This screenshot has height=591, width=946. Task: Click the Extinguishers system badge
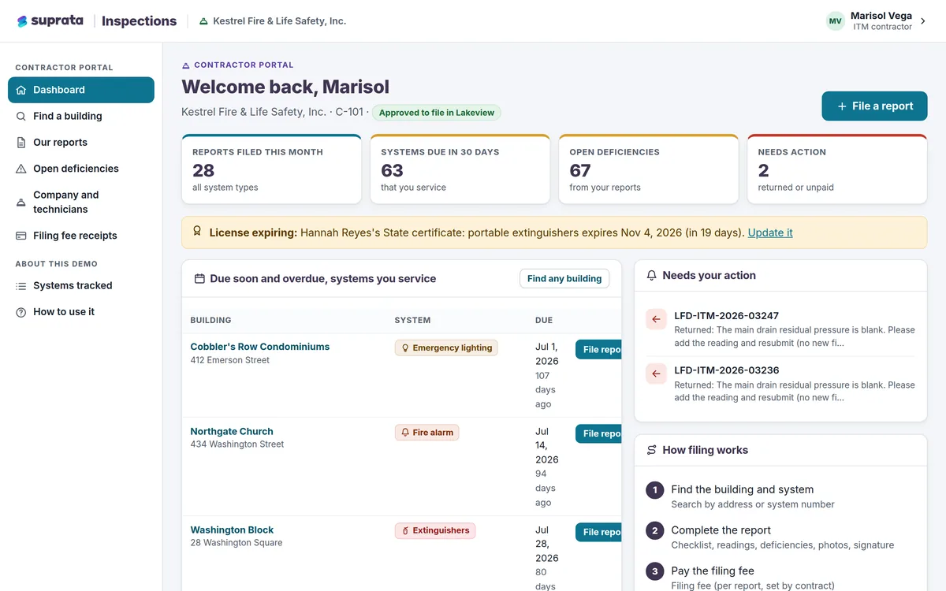click(x=435, y=530)
